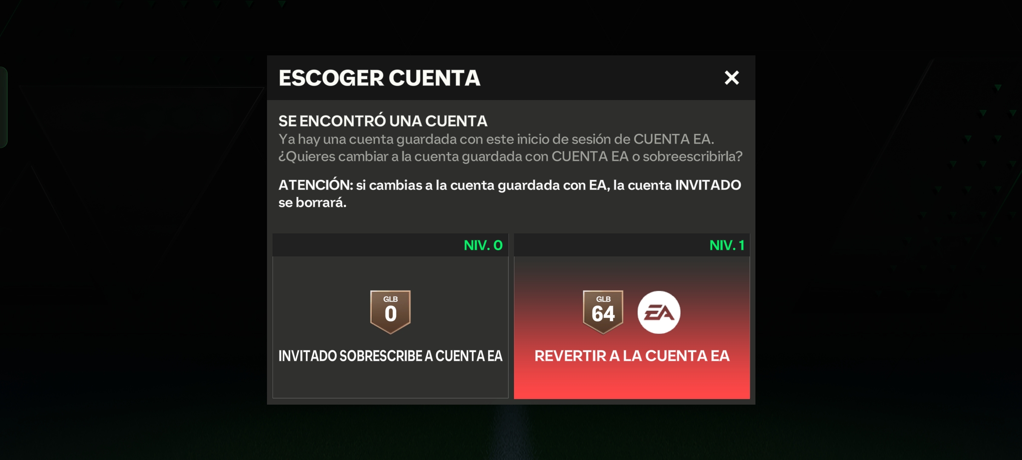Click the NIV. 1 level label

(x=727, y=245)
